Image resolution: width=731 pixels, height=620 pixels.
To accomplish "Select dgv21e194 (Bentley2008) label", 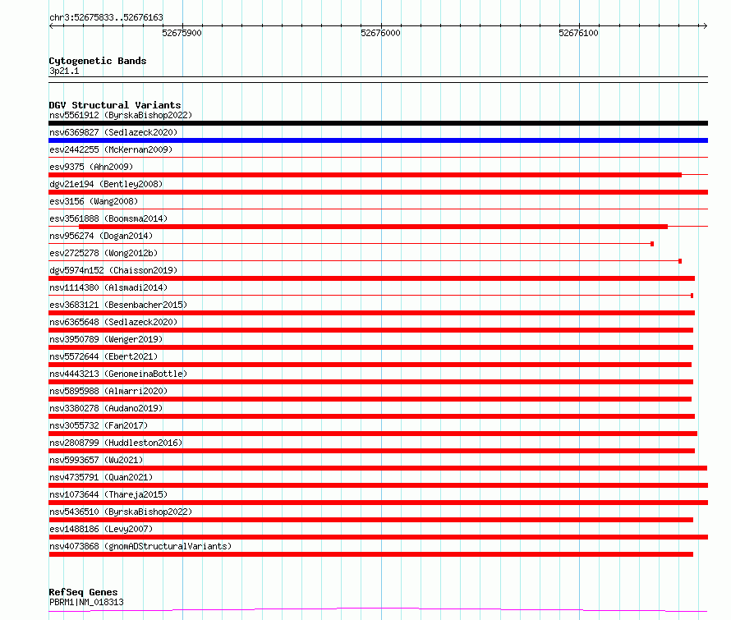I will coord(106,184).
